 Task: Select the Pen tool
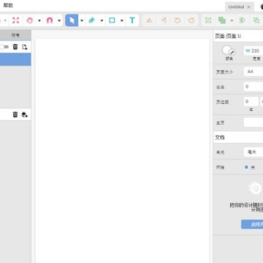(91, 20)
